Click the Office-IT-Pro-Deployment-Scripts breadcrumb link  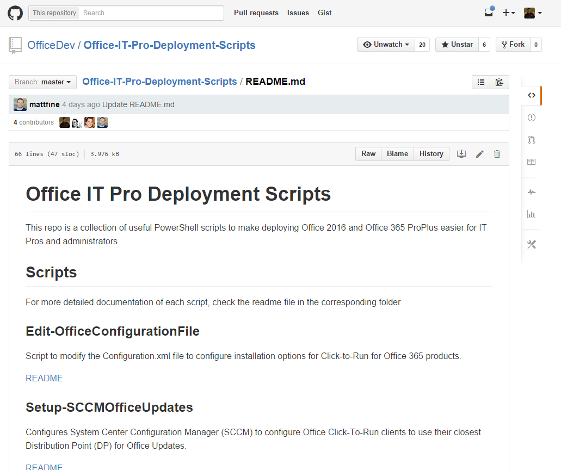159,82
